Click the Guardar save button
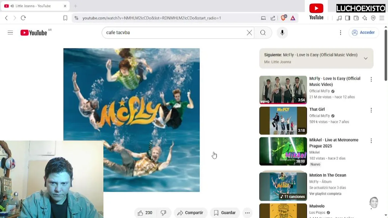This screenshot has height=218, width=388. click(225, 213)
